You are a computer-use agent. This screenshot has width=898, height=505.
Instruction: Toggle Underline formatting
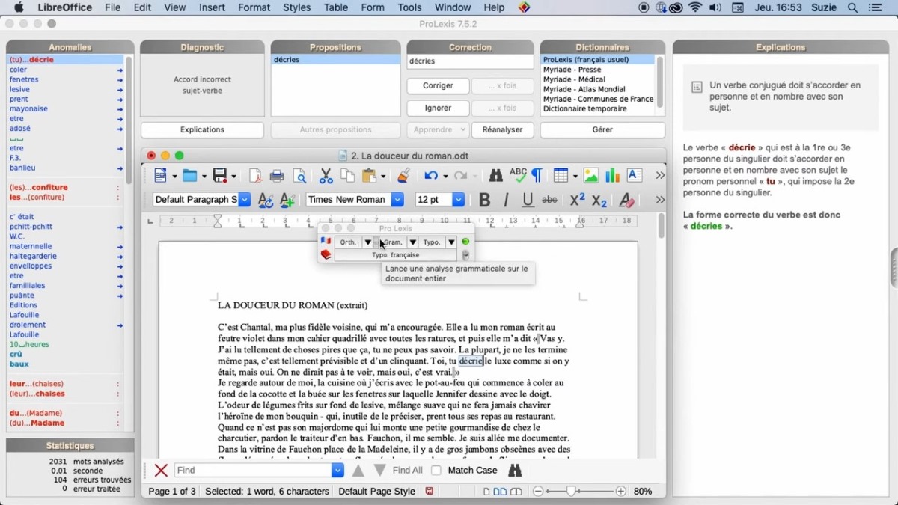[x=528, y=200]
